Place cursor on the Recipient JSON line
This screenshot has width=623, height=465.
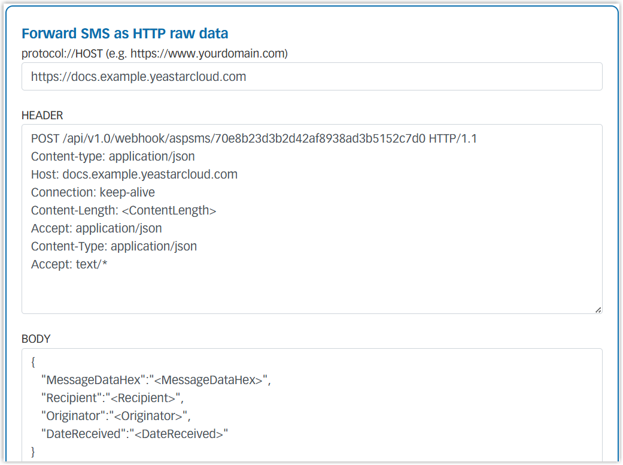(111, 398)
